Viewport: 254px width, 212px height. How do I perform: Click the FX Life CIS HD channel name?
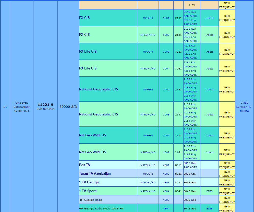coord(88,68)
